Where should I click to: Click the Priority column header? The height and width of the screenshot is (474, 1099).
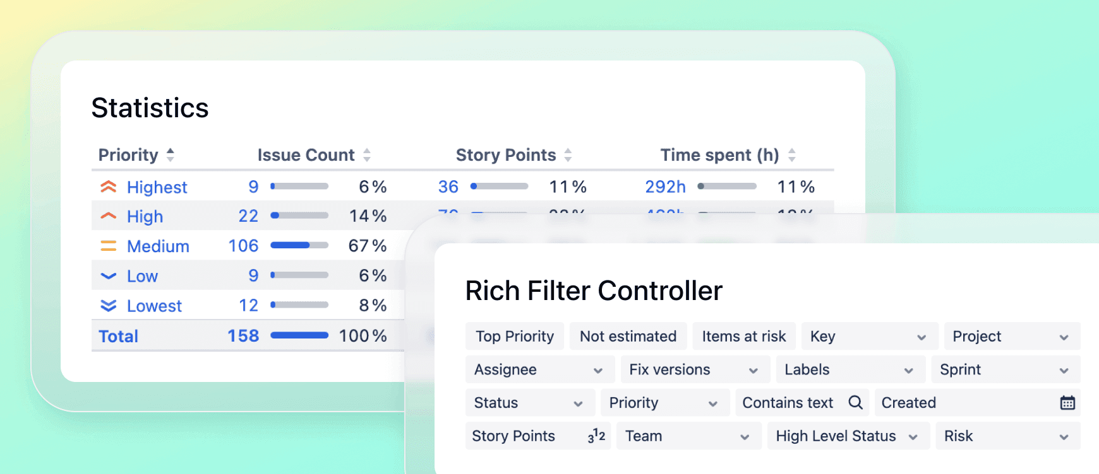(x=128, y=155)
